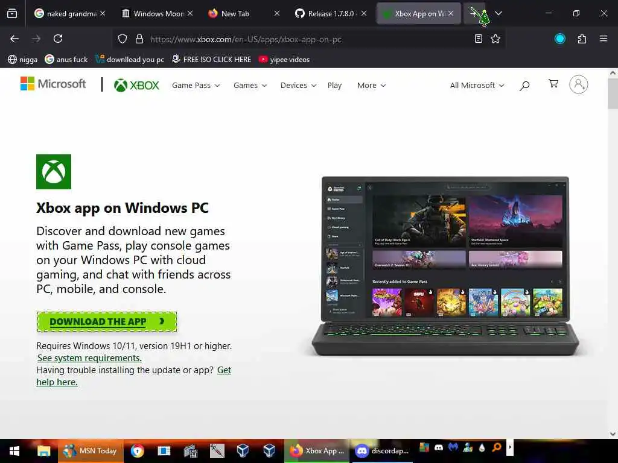Click the page vertical scrollbar thumb
This screenshot has width=618, height=463.
613,93
